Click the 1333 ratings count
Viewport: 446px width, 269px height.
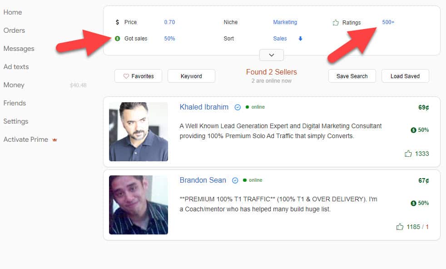click(422, 154)
